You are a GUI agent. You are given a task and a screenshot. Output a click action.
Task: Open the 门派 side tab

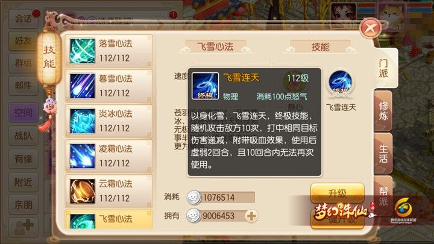tap(383, 68)
